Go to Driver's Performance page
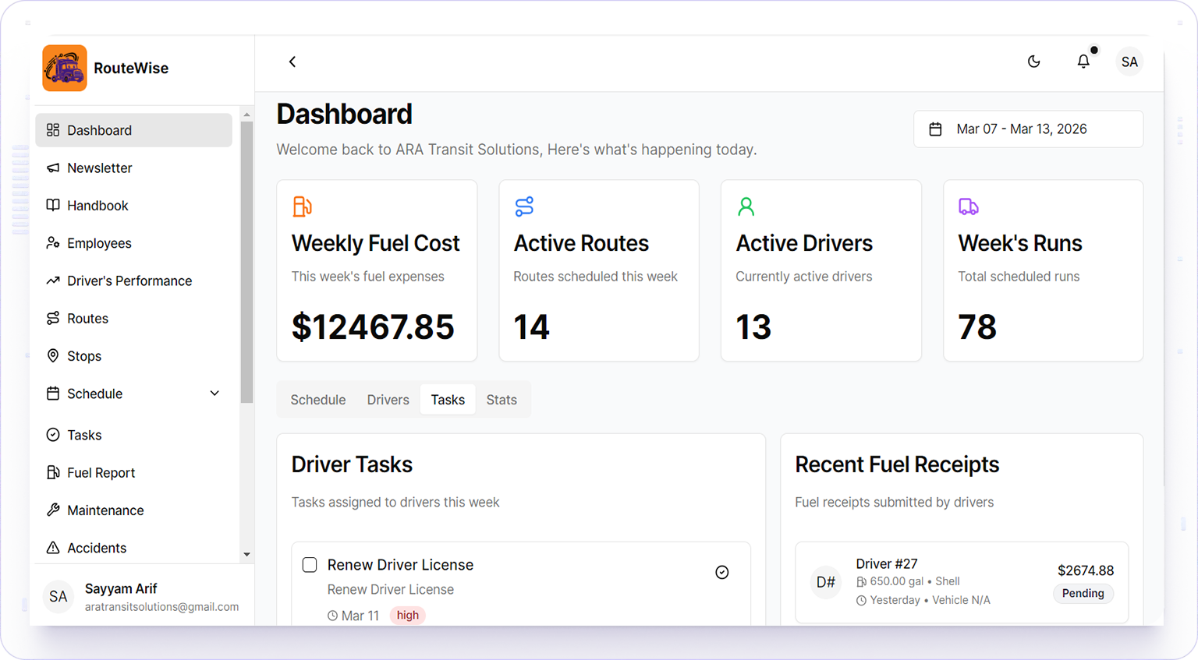The width and height of the screenshot is (1198, 660). [129, 281]
